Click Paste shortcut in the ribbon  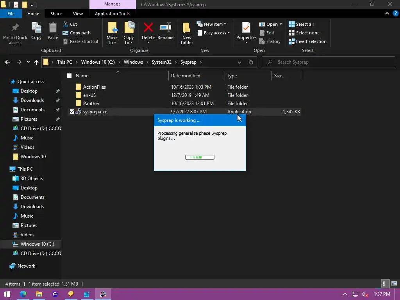tap(80, 41)
